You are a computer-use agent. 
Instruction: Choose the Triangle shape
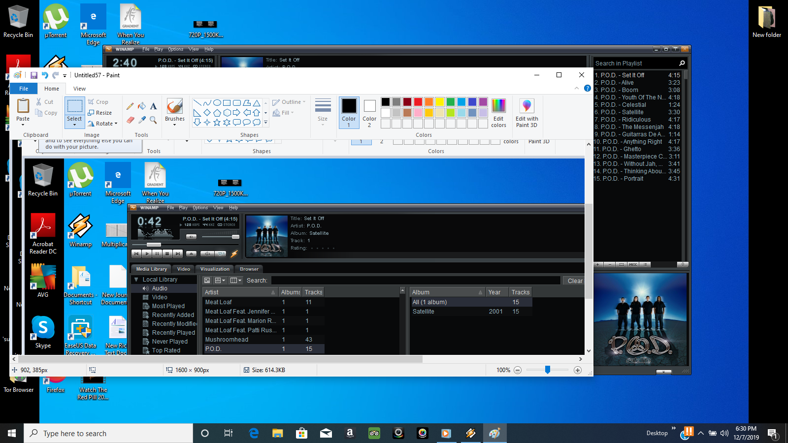[256, 103]
